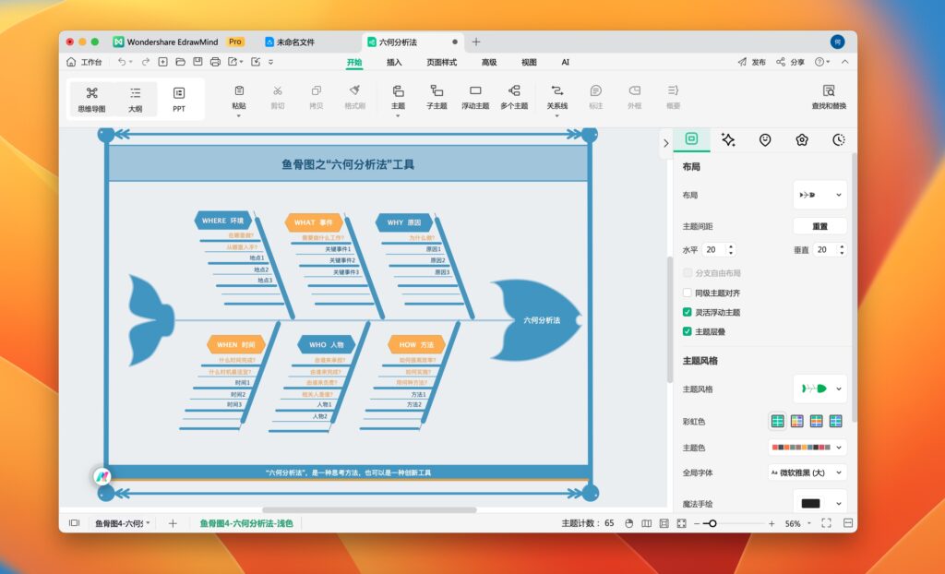The width and height of the screenshot is (945, 574).
Task: Click the 发布 publish button
Action: [x=755, y=62]
